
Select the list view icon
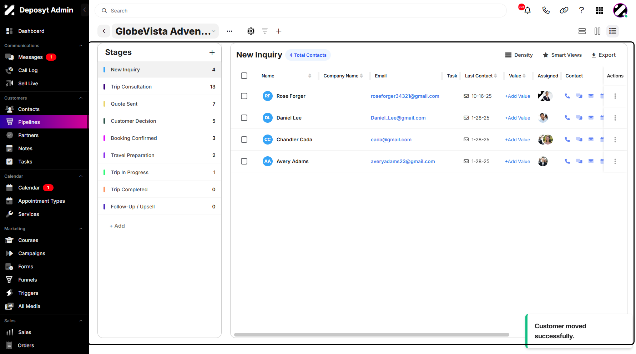(x=613, y=31)
